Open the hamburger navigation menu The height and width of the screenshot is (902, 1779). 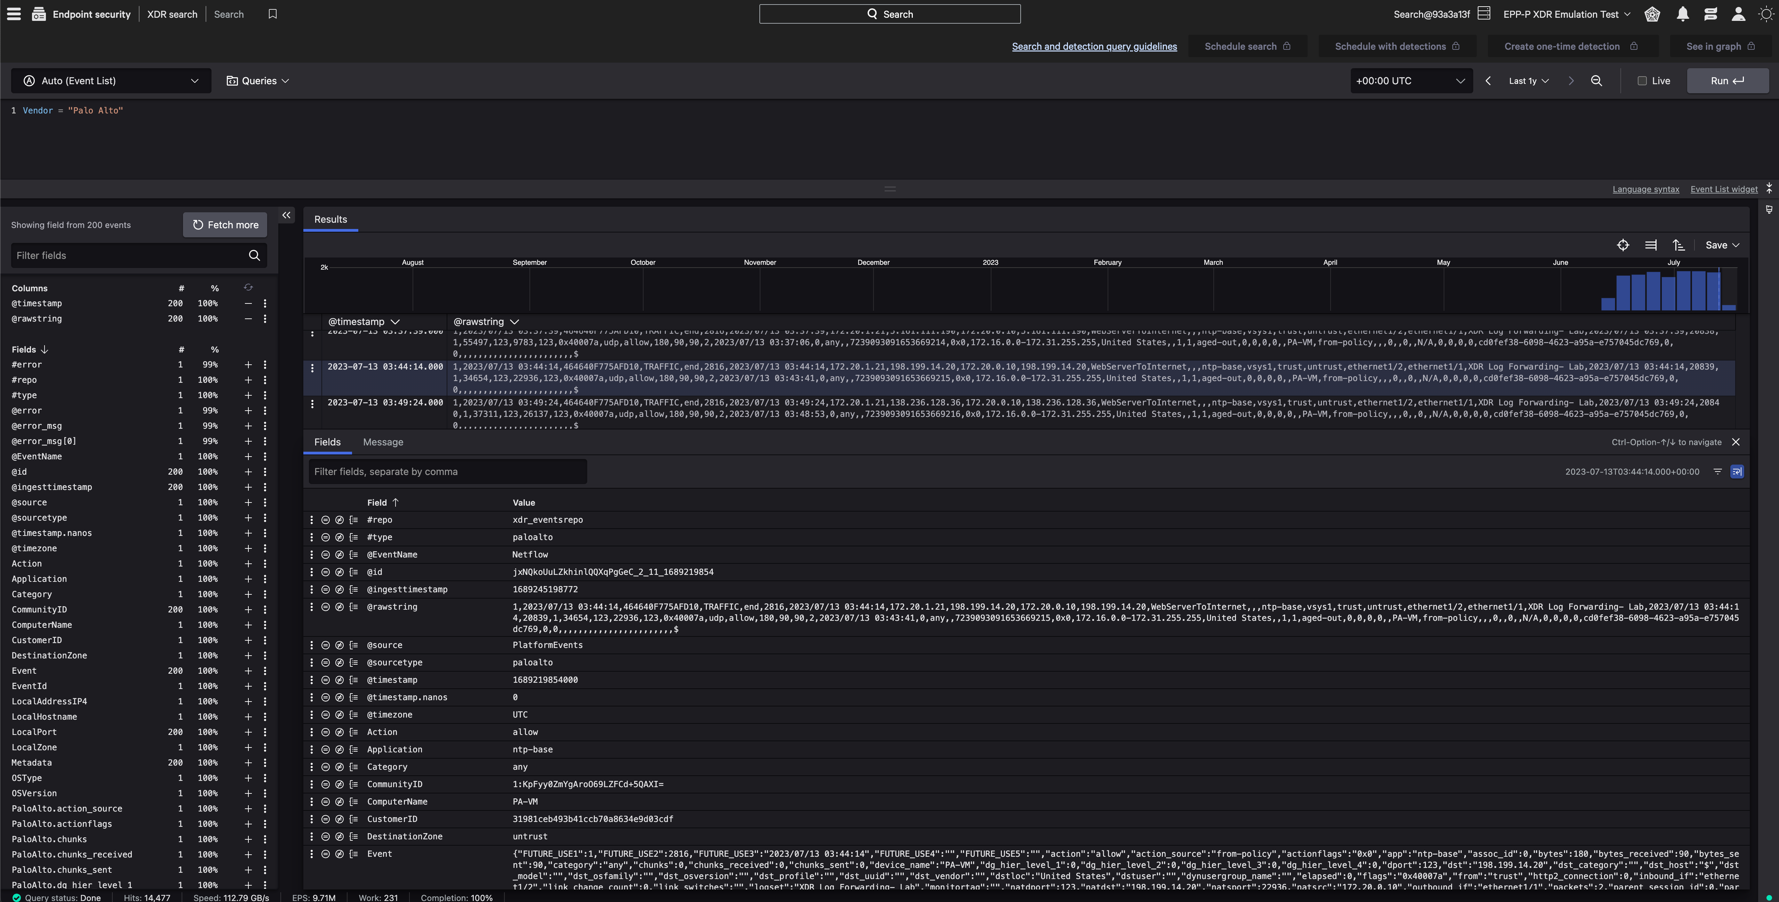14,14
